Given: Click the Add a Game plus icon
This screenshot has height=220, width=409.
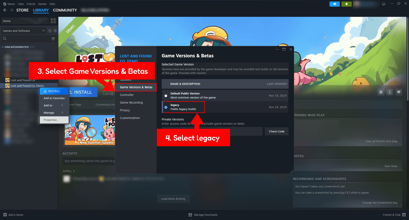Looking at the screenshot, I should [x=5, y=215].
